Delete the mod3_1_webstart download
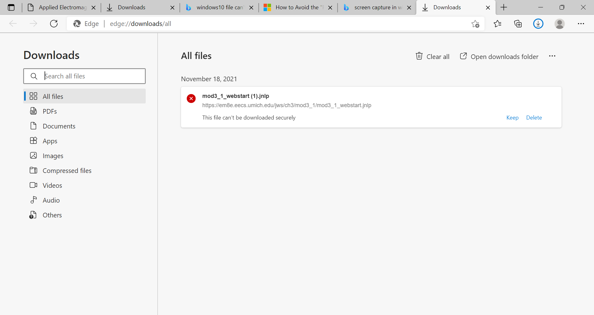 click(x=534, y=118)
